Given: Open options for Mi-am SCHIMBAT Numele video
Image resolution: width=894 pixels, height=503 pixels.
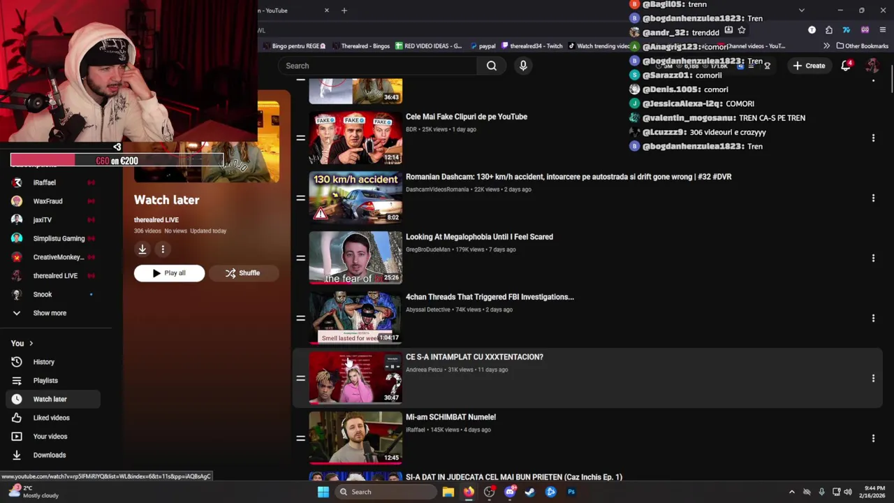Looking at the screenshot, I should pos(873,439).
